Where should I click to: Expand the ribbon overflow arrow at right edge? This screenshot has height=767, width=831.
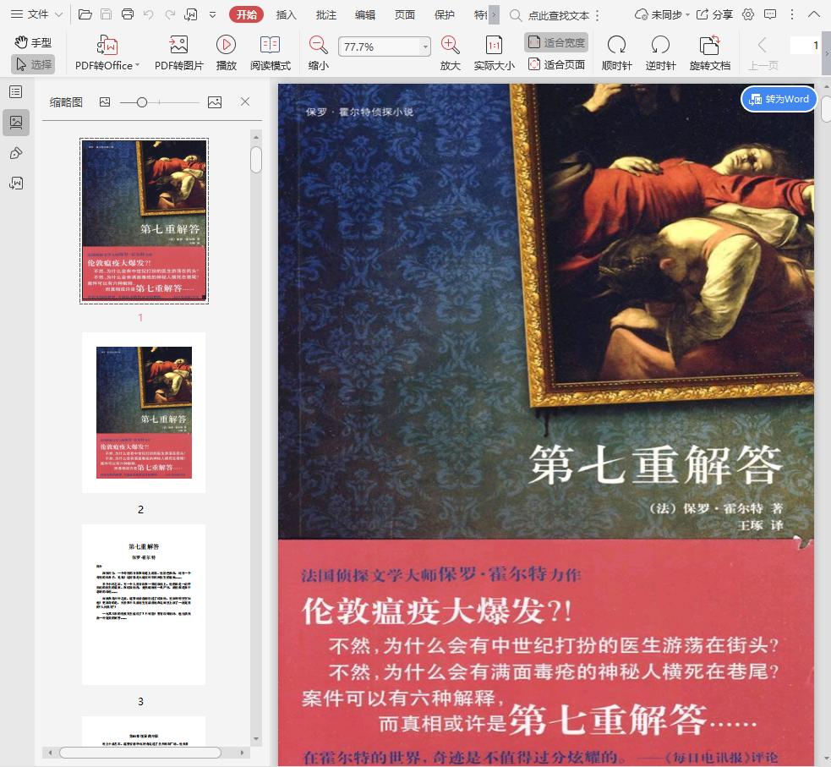(x=826, y=53)
